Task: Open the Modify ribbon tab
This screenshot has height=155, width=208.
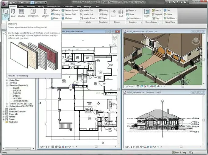Action: (41, 6)
